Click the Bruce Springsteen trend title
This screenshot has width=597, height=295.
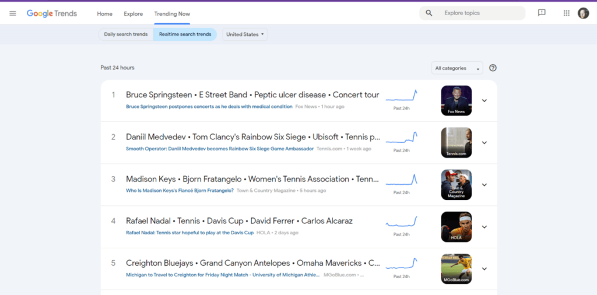[x=252, y=95]
